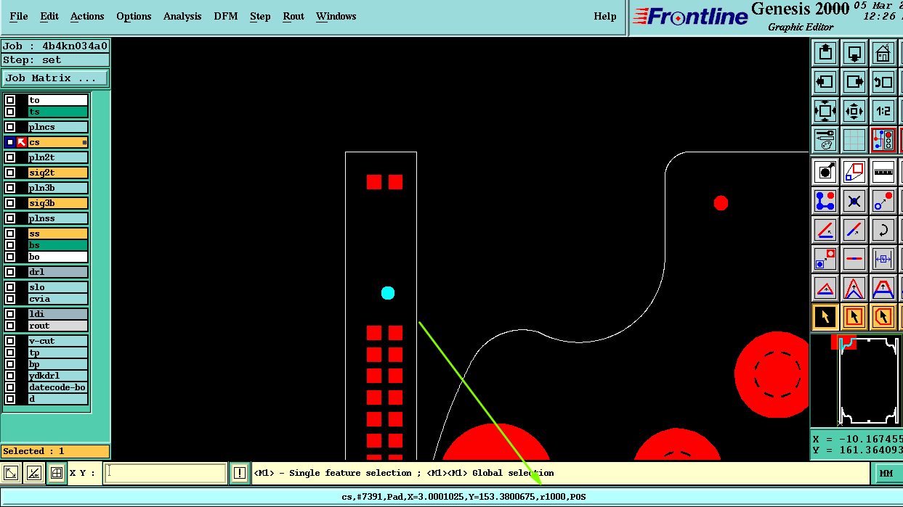
Task: Select layer name sig3b
Action: [57, 203]
